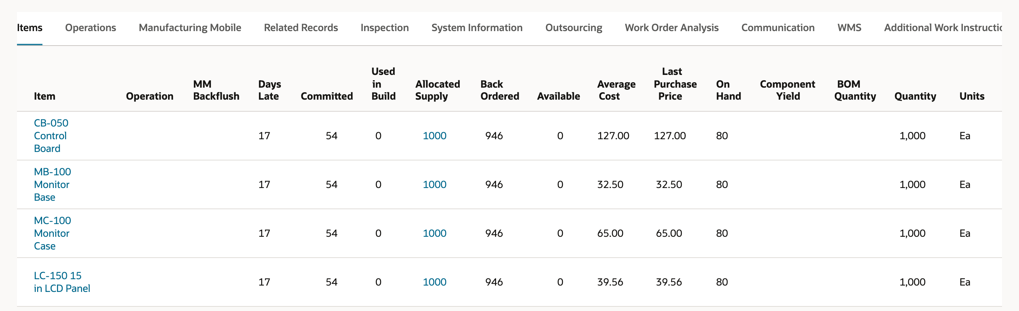The height and width of the screenshot is (311, 1019).
Task: Click last purchase price 39.56 for LC-150
Action: tap(668, 282)
